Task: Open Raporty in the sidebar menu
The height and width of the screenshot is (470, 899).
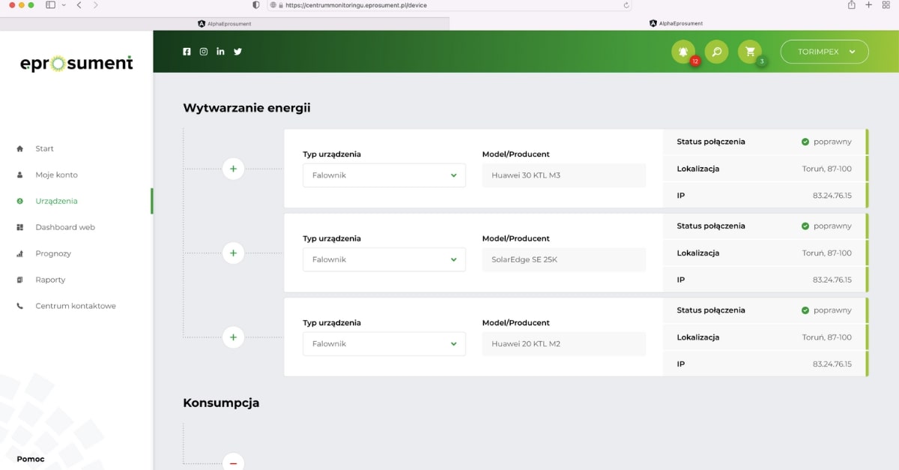Action: [50, 280]
